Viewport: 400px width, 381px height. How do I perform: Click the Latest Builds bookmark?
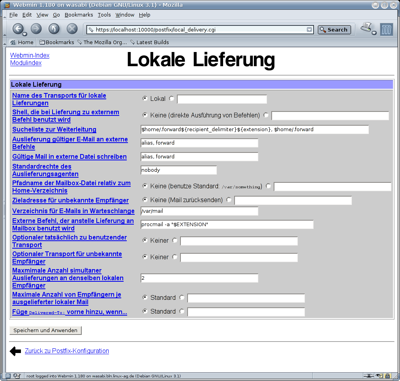click(150, 42)
